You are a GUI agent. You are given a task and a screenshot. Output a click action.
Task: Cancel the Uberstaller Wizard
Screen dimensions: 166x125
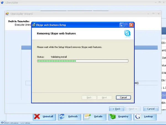[x=151, y=109]
